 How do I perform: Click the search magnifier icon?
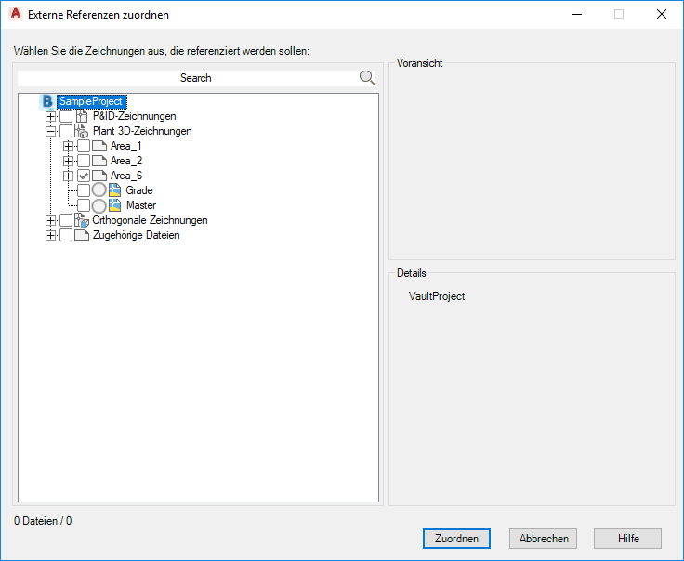tap(366, 78)
